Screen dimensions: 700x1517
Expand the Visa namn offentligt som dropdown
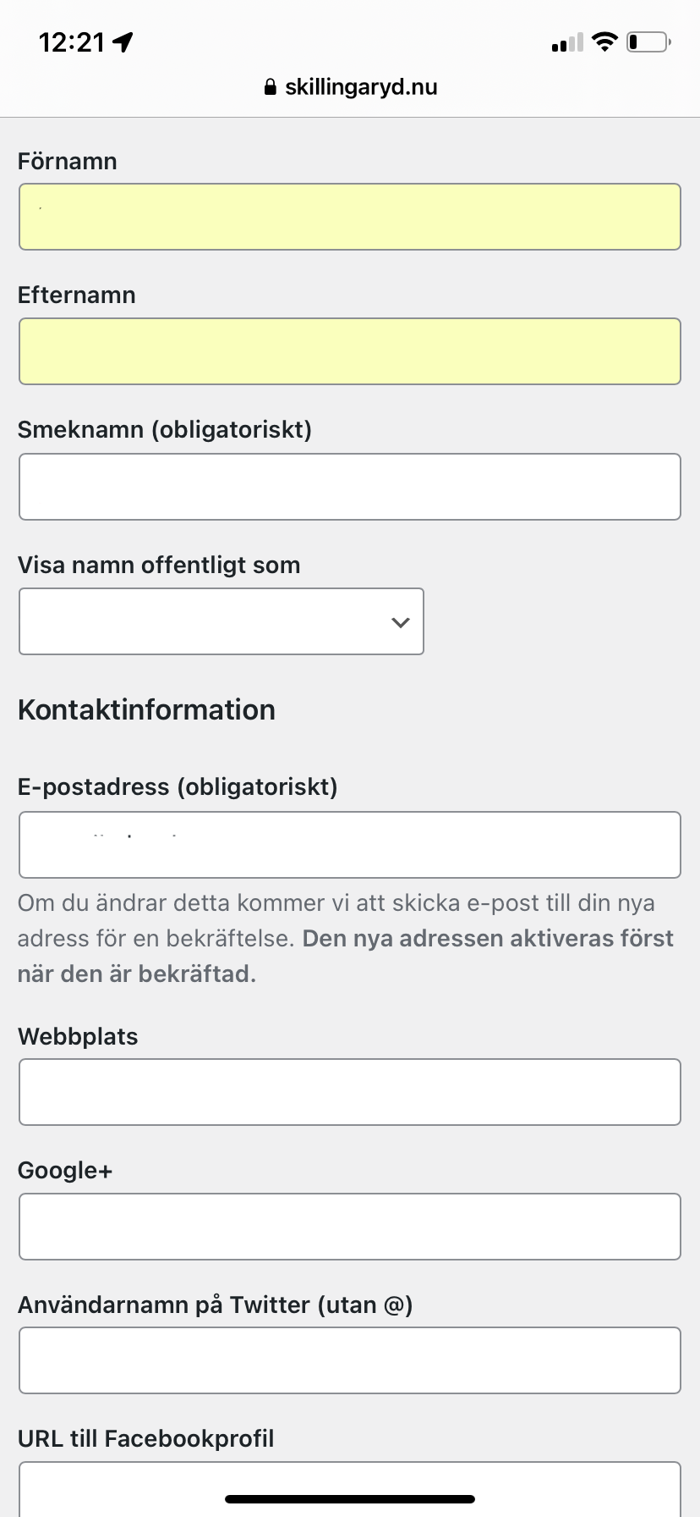coord(221,621)
